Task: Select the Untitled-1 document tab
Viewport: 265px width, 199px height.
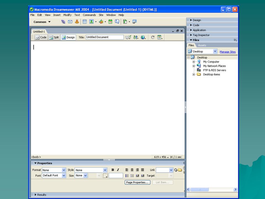Action: (x=39, y=32)
